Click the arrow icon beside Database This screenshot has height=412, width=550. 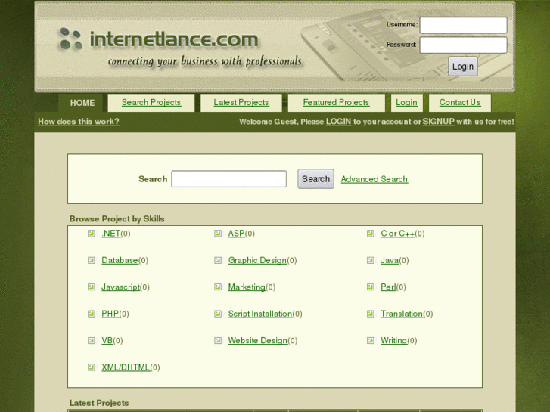[x=92, y=260]
